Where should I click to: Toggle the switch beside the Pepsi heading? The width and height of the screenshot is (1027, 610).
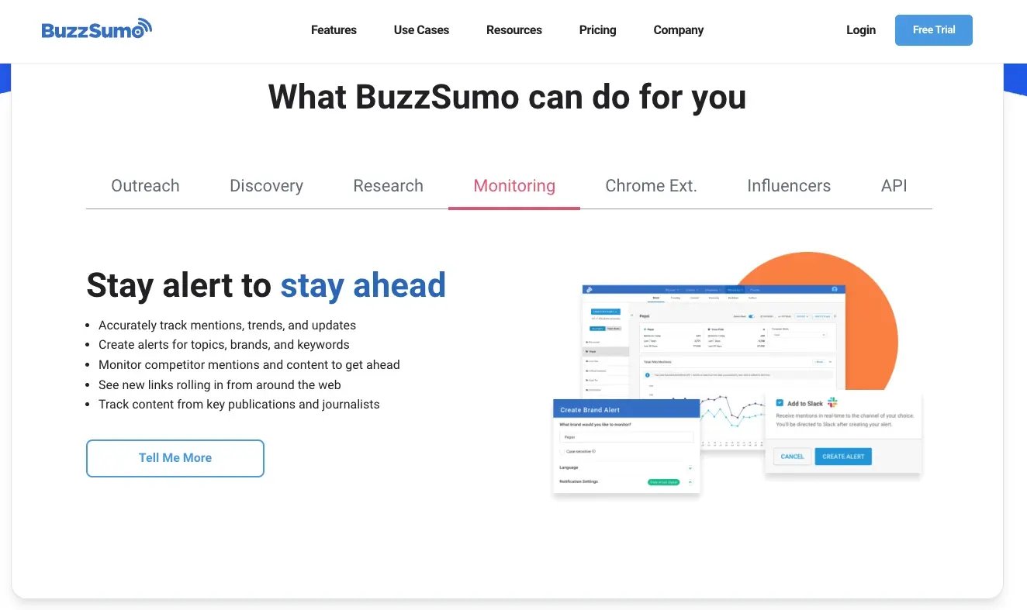752,316
